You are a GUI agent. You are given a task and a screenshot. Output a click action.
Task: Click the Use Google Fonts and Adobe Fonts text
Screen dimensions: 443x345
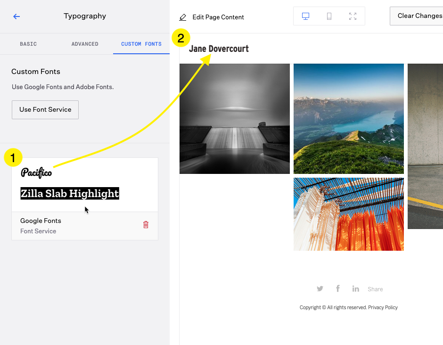click(x=63, y=87)
